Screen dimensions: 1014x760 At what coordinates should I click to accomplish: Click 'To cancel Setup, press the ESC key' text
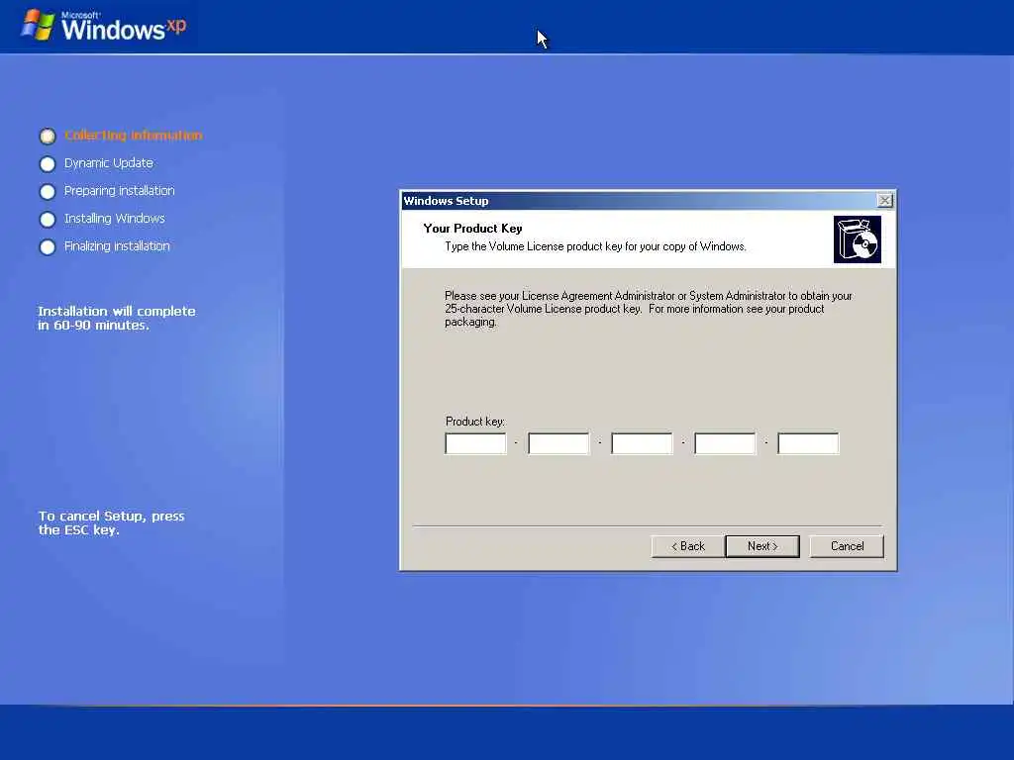click(x=111, y=522)
